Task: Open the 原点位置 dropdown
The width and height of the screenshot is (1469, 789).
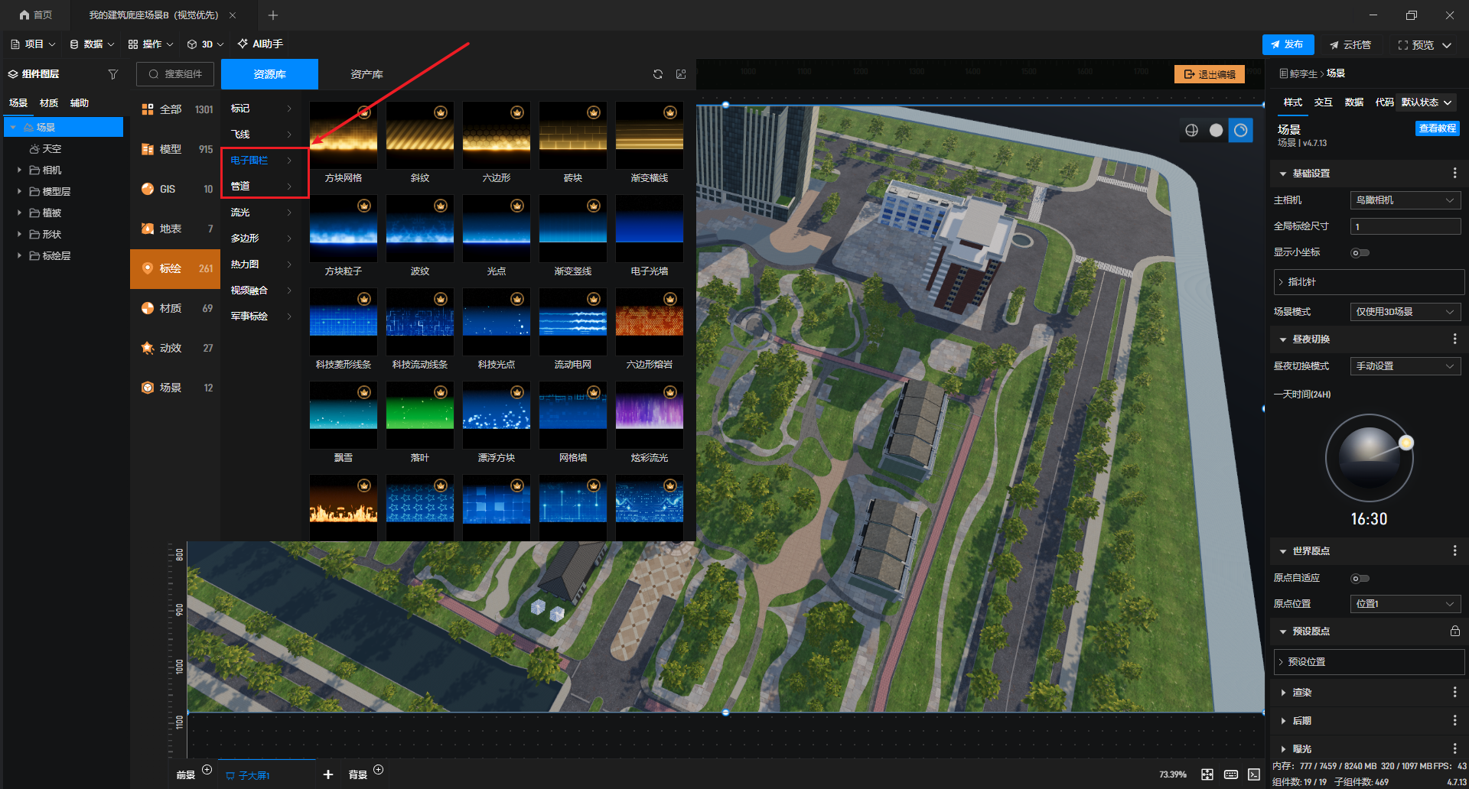Action: point(1405,604)
